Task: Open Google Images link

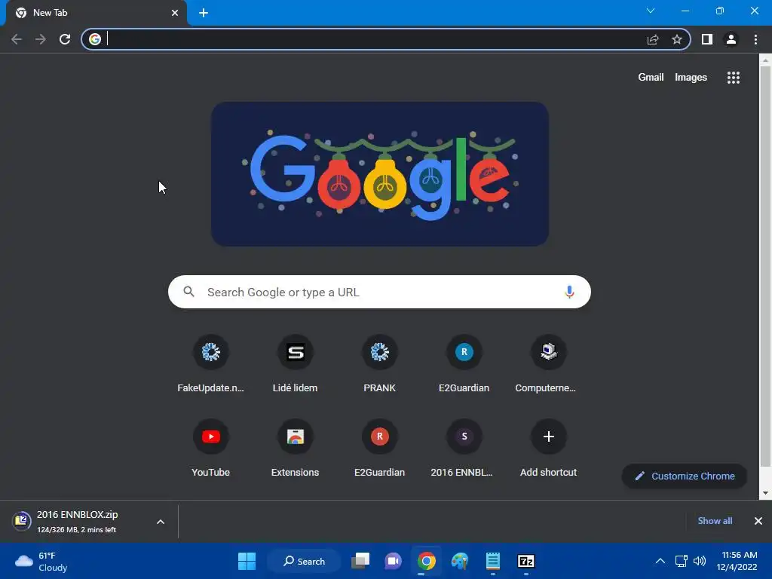Action: [x=691, y=78]
